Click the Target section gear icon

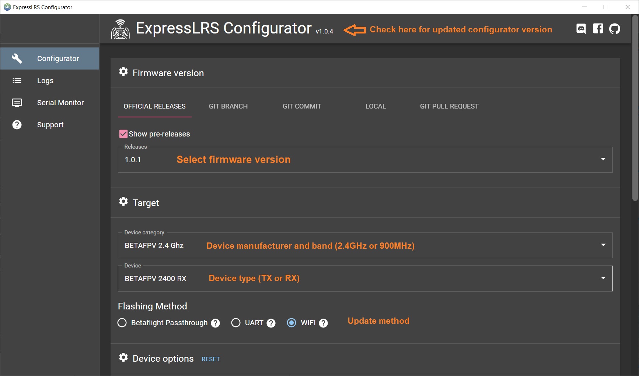(x=123, y=202)
